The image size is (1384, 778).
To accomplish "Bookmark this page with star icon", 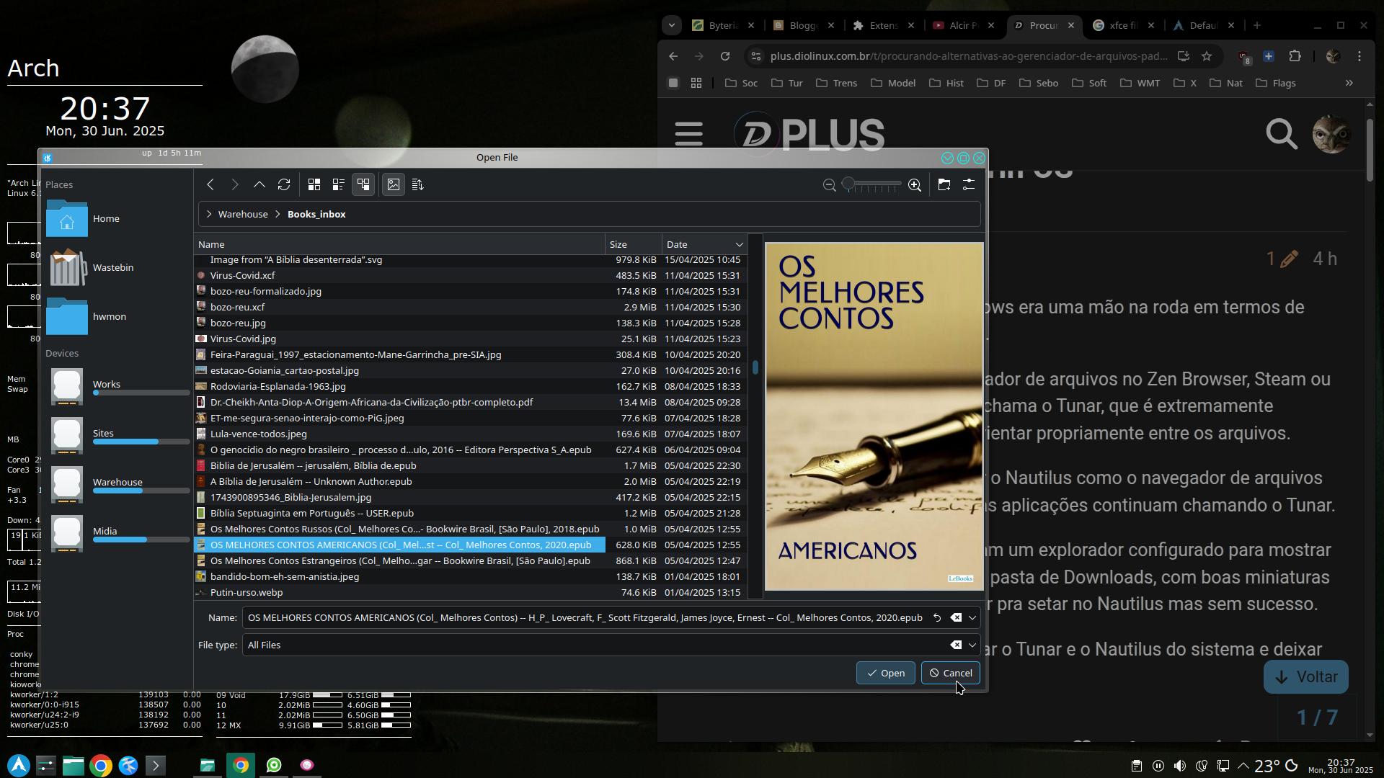I will (1207, 56).
